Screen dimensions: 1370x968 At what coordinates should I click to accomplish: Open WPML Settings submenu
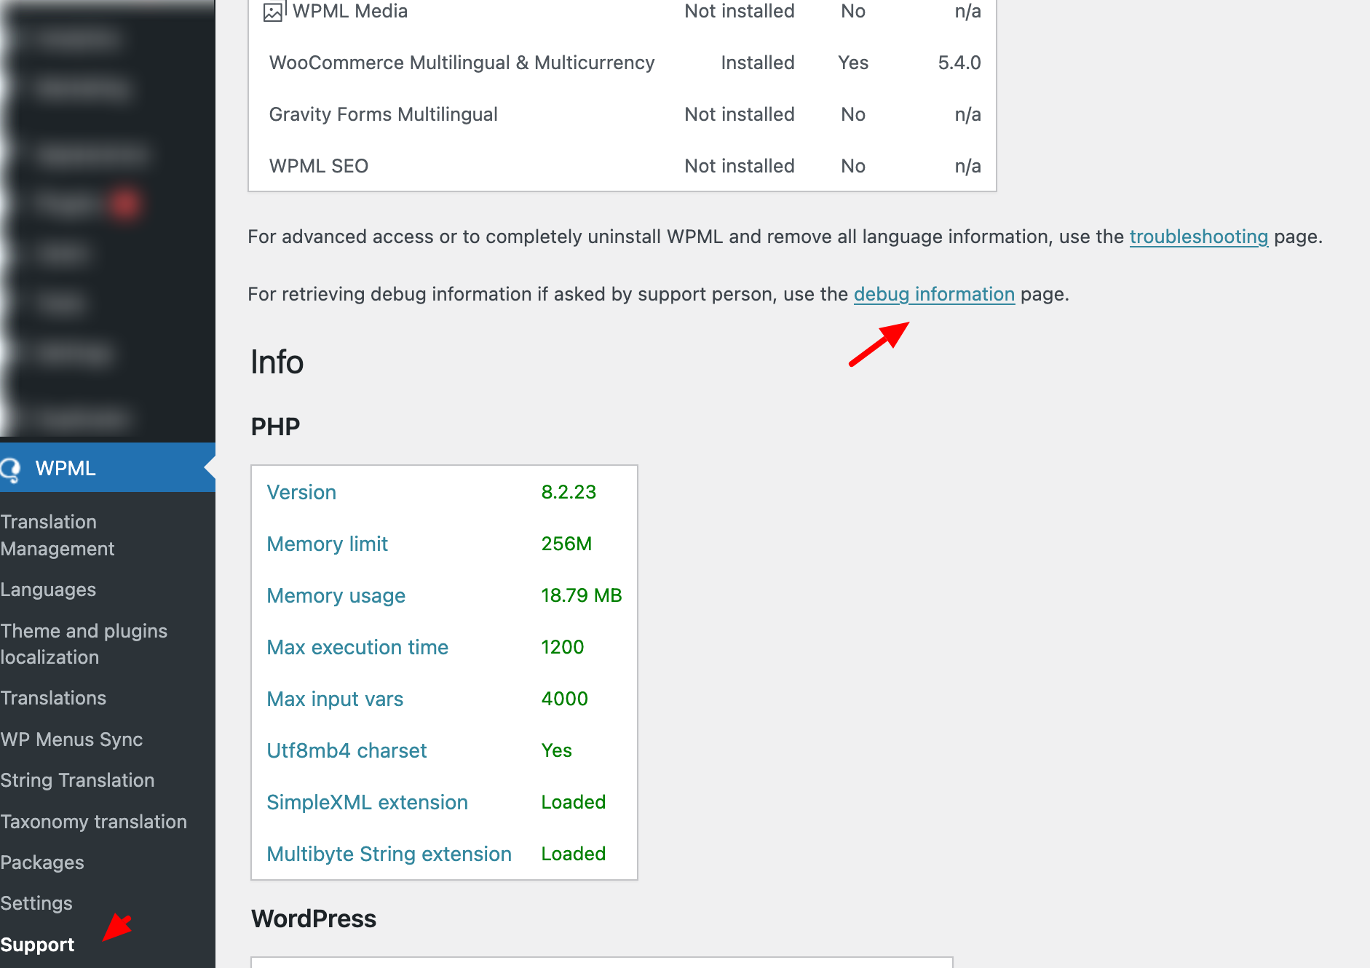36,903
